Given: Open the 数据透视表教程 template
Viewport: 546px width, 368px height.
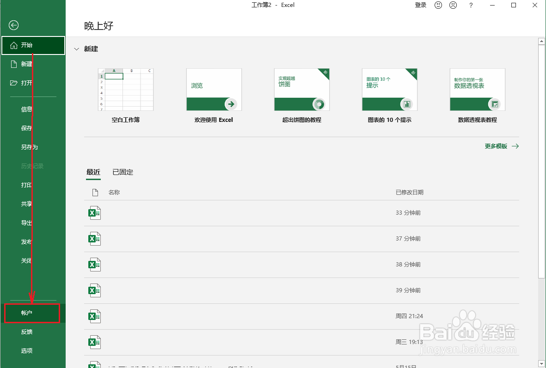Looking at the screenshot, I should tap(478, 96).
